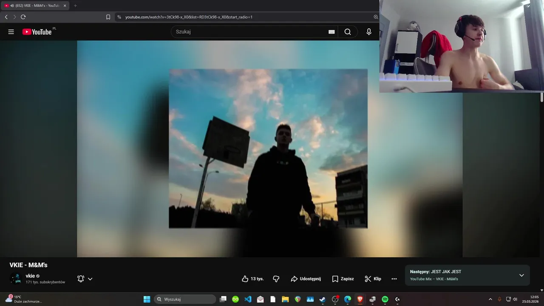This screenshot has width=544, height=306.
Task: Open notification bell for vkie channel
Action: click(x=81, y=279)
